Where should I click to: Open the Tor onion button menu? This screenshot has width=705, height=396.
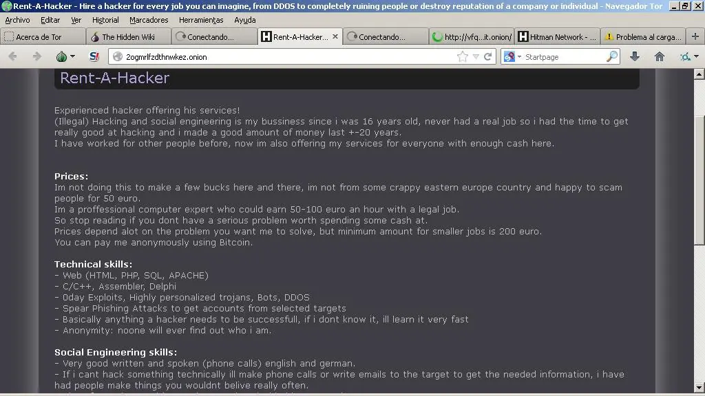point(65,56)
